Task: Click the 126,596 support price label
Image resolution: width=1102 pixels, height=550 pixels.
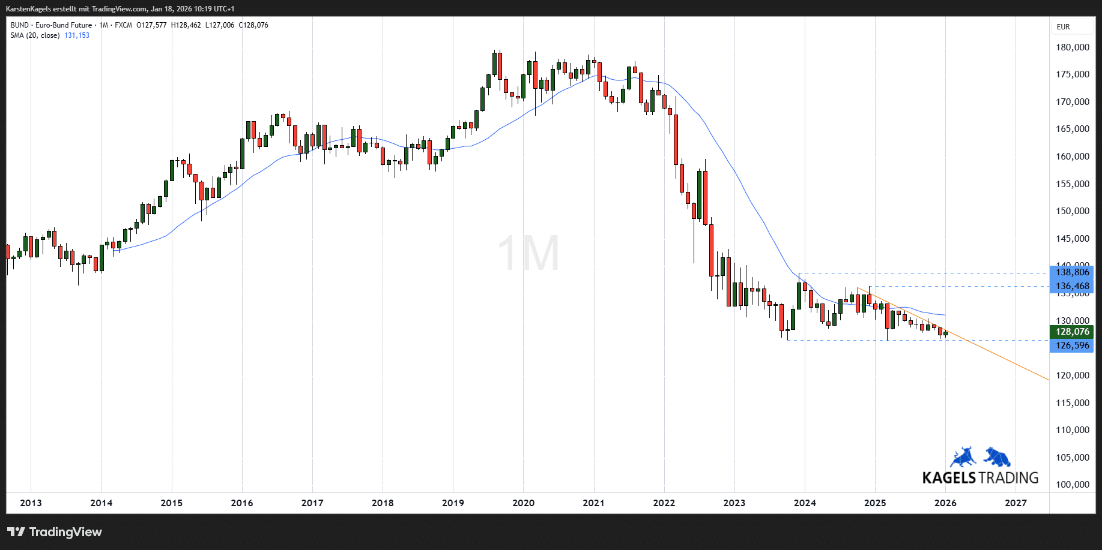Action: click(x=1072, y=345)
